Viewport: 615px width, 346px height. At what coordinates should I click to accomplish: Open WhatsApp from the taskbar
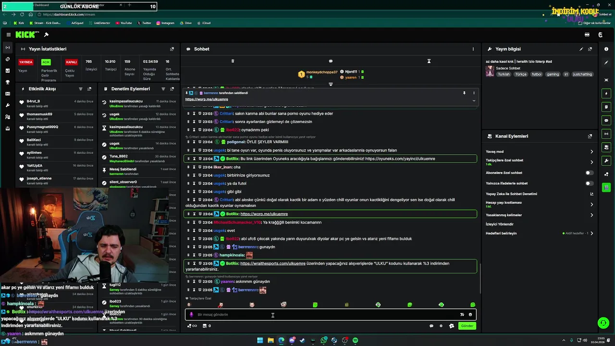tap(324, 340)
